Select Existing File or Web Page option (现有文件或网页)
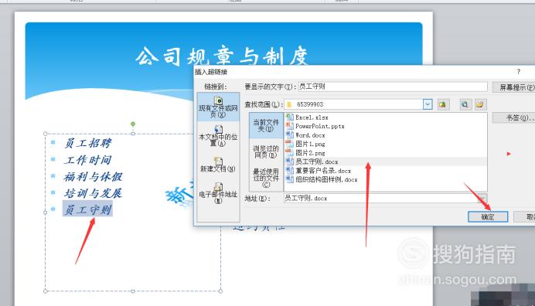This screenshot has height=306, width=535. [x=218, y=107]
